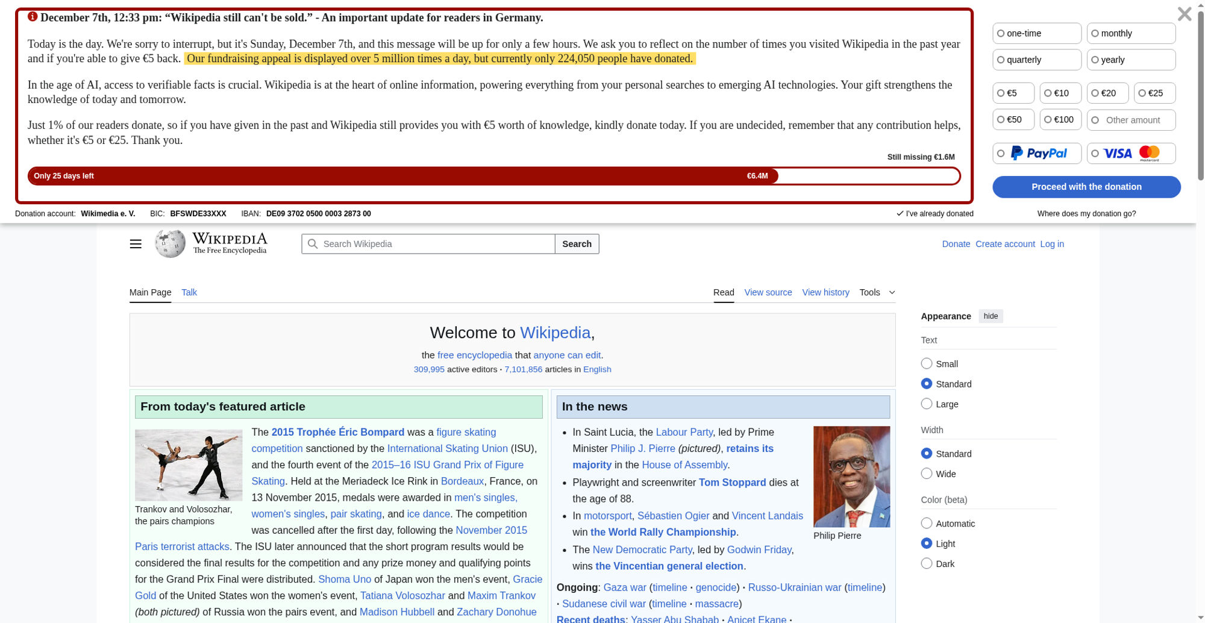Close the donation banner with X
Viewport: 1205px width, 623px height.
tap(1184, 14)
